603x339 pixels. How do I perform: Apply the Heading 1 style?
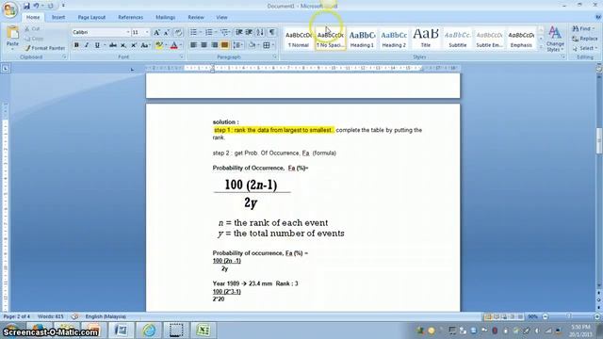click(x=362, y=39)
